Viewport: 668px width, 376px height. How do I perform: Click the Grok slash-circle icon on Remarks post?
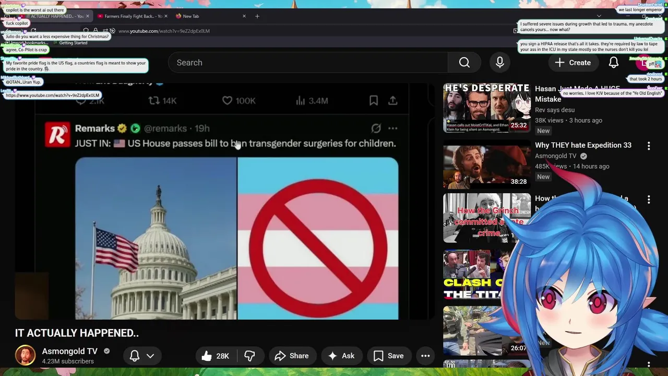[x=376, y=128]
